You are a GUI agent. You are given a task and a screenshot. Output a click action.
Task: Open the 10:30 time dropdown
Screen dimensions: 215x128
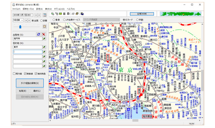(22, 20)
